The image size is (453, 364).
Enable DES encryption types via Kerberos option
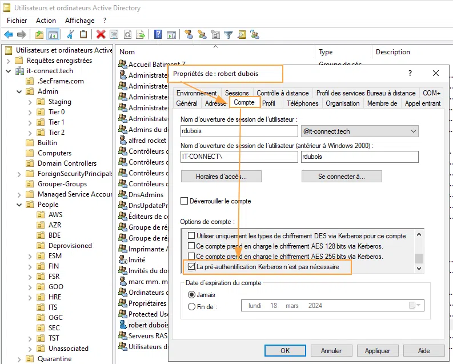(x=191, y=235)
